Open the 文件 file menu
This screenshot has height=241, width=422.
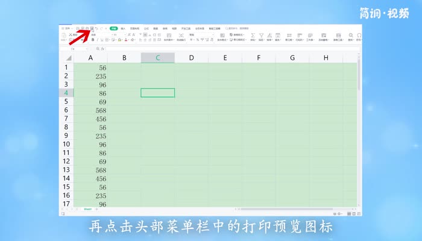[x=67, y=28]
